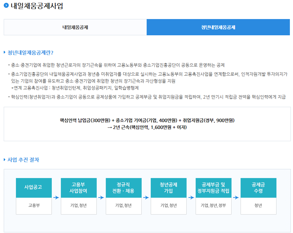The image size is (293, 233).
Task: Select the 청년내일채움공제 tab
Action: click(218, 27)
